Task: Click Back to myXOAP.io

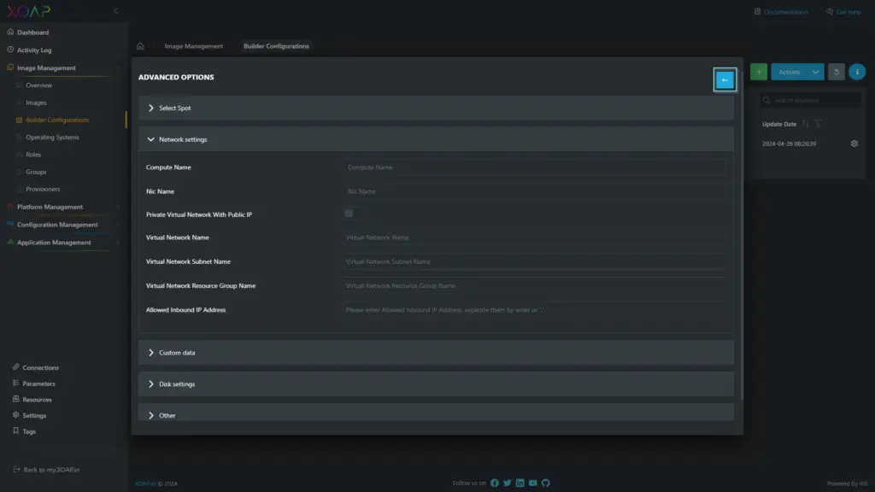Action: point(46,470)
